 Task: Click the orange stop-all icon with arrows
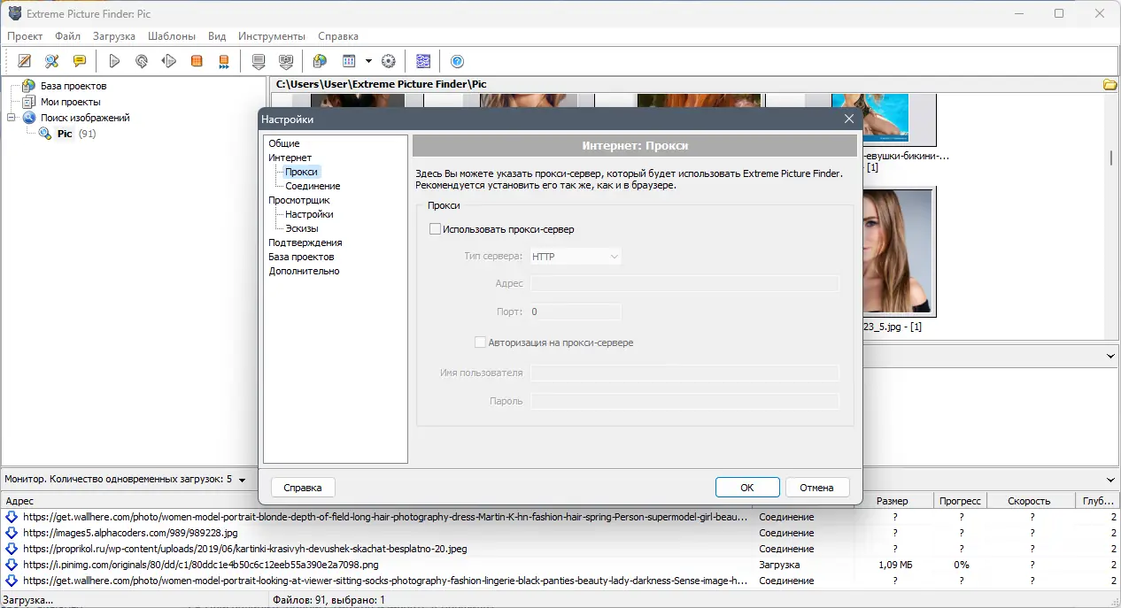[224, 61]
